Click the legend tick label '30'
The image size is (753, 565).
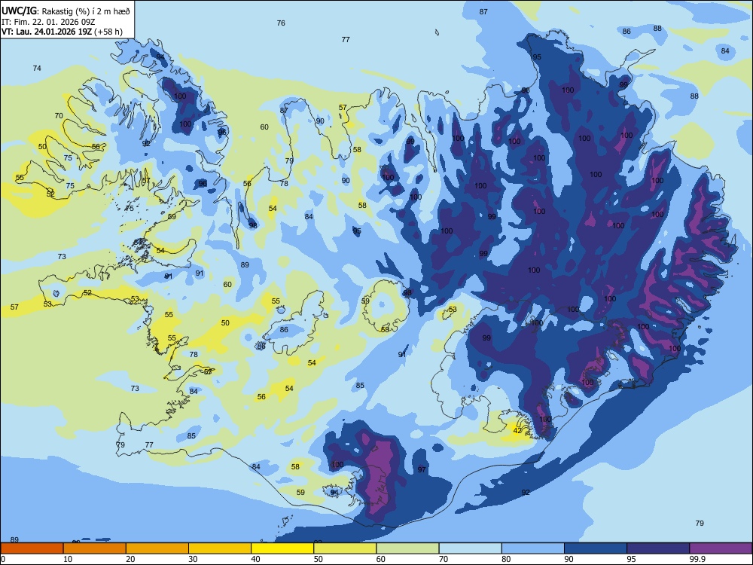point(193,559)
